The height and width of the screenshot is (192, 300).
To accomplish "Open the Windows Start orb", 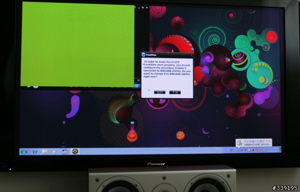I will click(x=24, y=152).
